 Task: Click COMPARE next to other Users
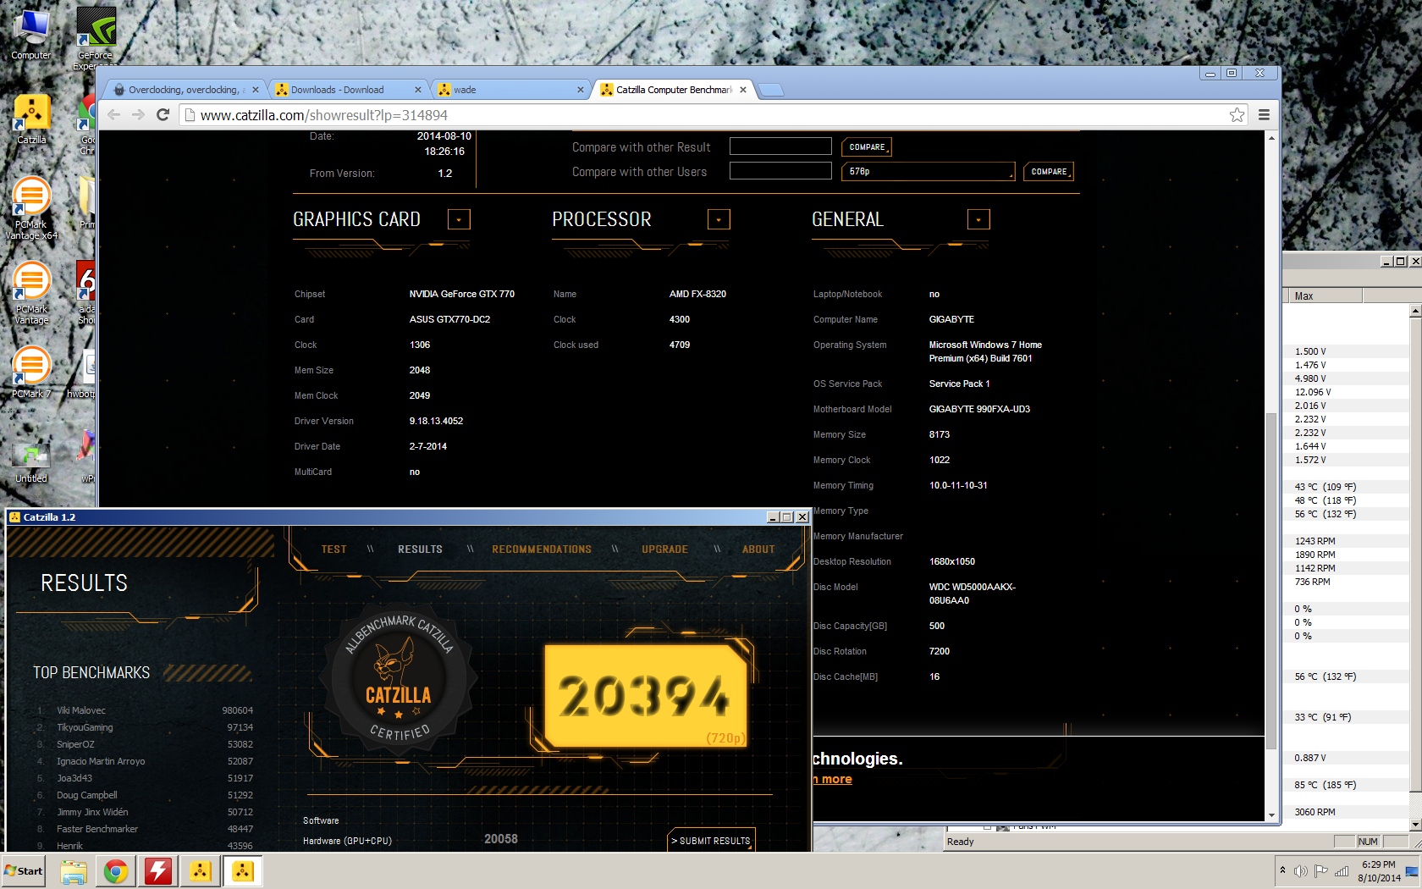point(1050,172)
